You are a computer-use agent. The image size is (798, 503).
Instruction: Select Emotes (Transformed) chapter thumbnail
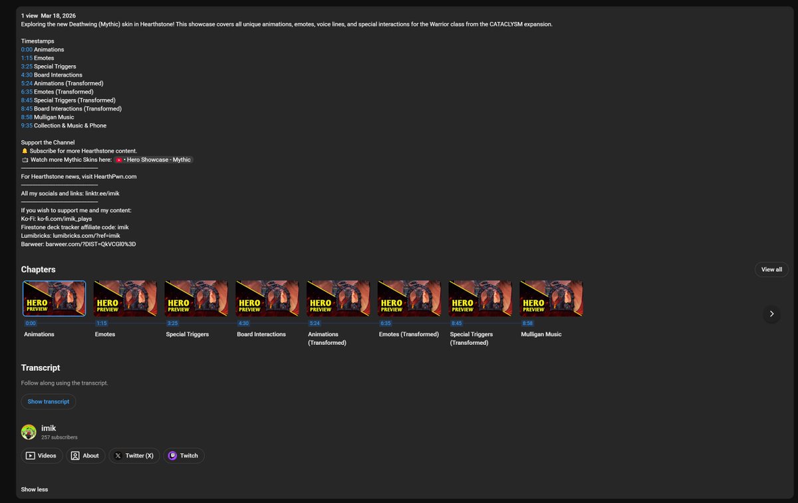[409, 298]
